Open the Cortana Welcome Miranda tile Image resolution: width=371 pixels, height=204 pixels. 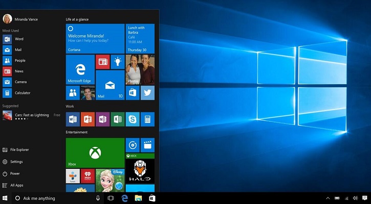click(x=95, y=39)
